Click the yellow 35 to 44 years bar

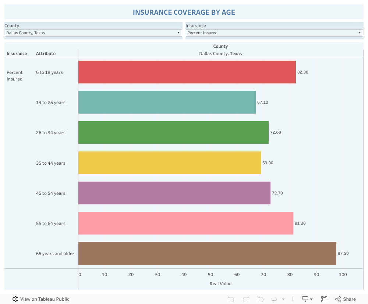click(170, 163)
